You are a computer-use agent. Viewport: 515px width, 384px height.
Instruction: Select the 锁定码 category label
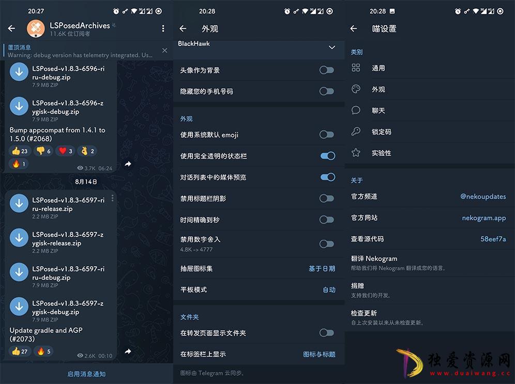[x=381, y=132]
